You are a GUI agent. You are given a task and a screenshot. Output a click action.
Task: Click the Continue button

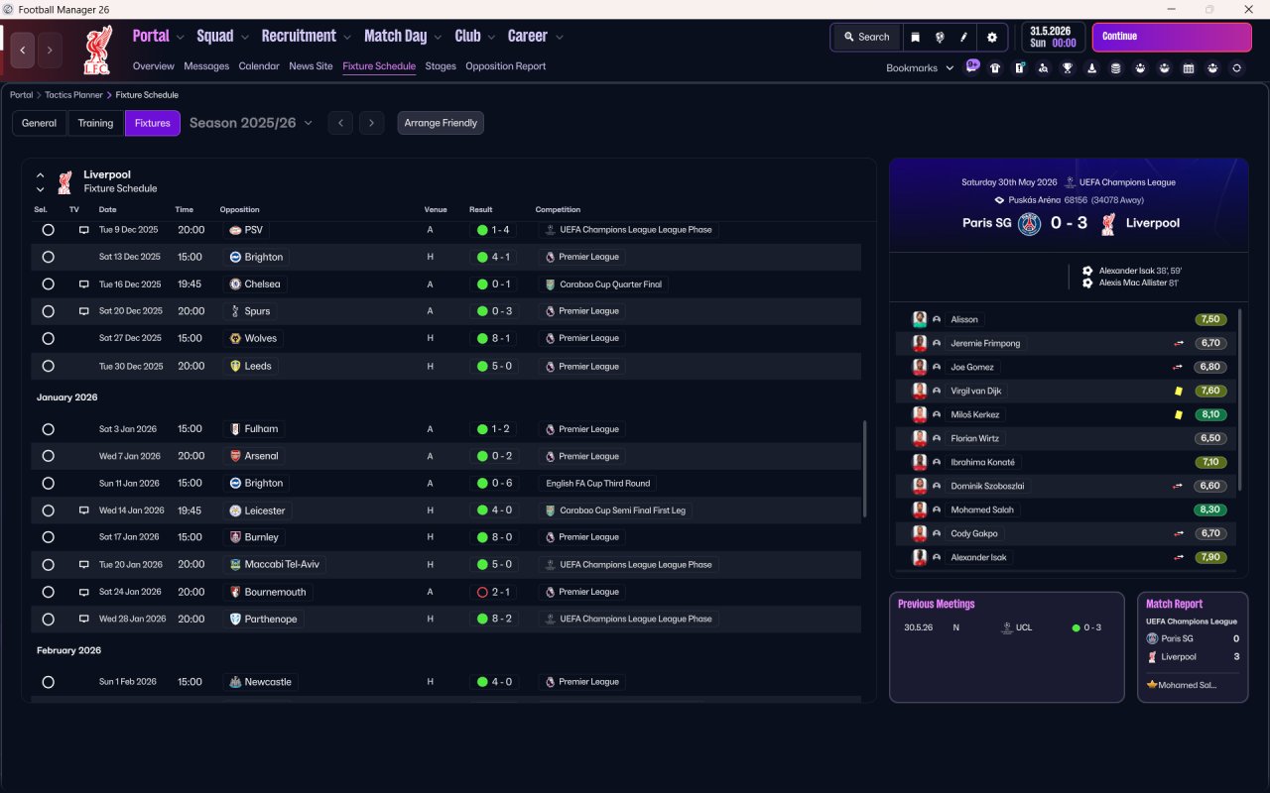click(x=1172, y=37)
